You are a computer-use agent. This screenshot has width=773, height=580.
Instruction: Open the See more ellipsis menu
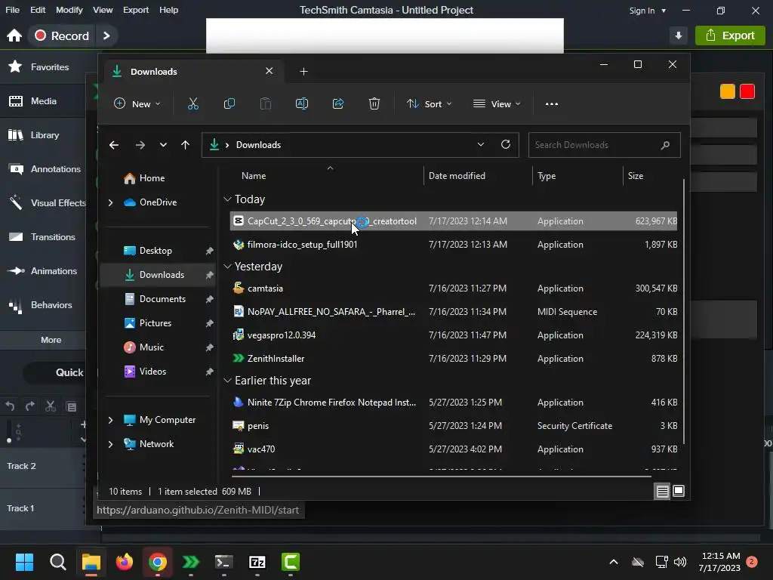pyautogui.click(x=552, y=104)
